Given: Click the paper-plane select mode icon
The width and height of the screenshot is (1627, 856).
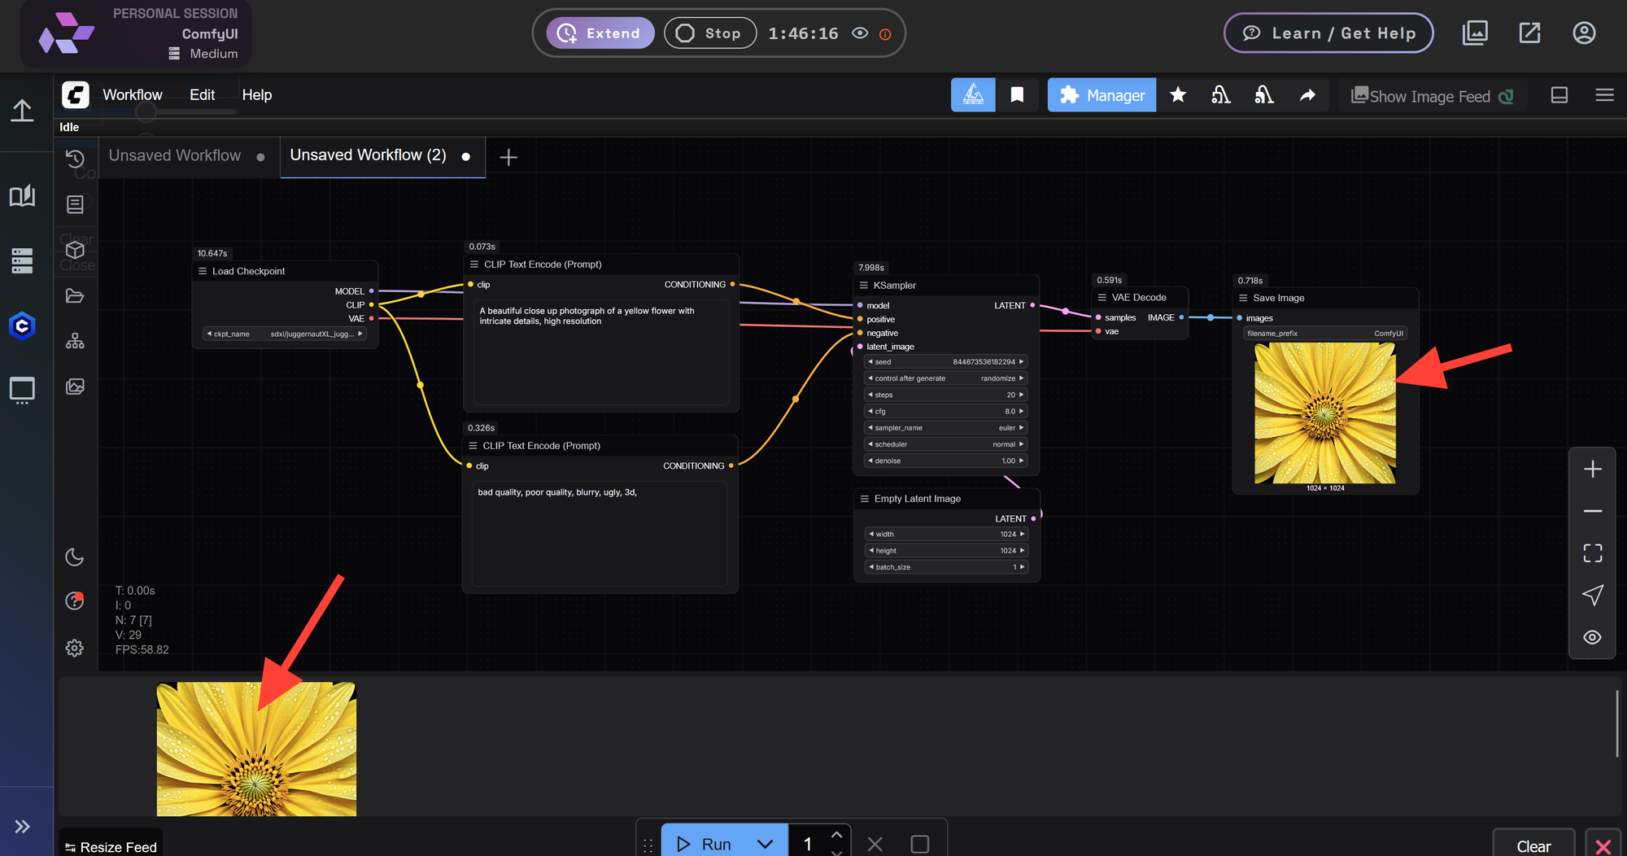Looking at the screenshot, I should tap(1593, 595).
